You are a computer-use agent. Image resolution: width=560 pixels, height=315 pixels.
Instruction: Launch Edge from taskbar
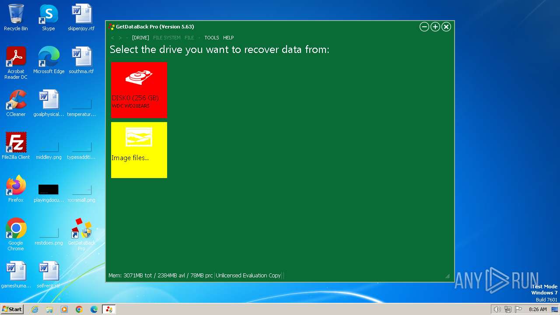click(x=94, y=309)
